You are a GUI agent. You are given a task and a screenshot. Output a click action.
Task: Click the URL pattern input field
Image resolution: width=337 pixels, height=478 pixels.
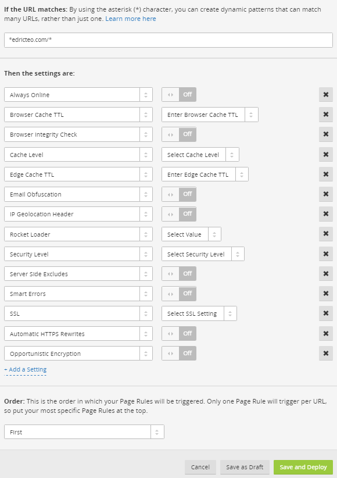click(168, 40)
